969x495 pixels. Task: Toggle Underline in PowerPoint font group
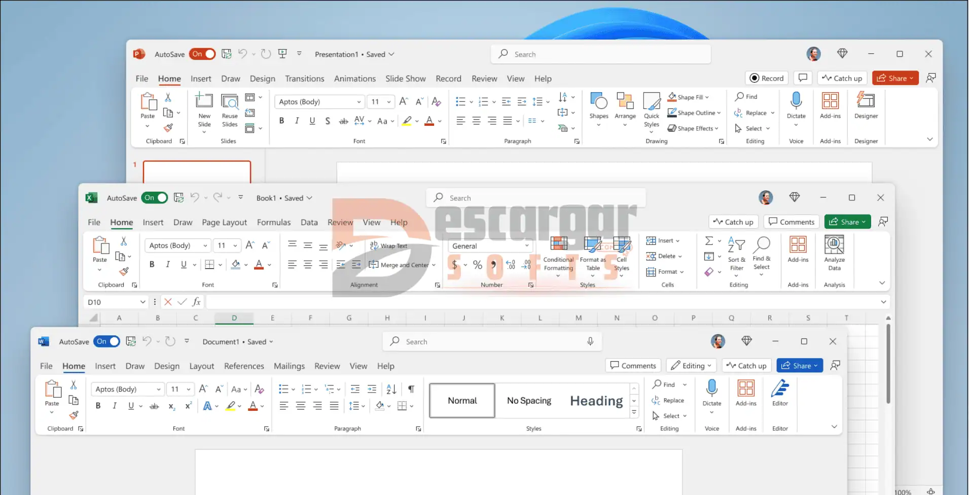pos(312,121)
